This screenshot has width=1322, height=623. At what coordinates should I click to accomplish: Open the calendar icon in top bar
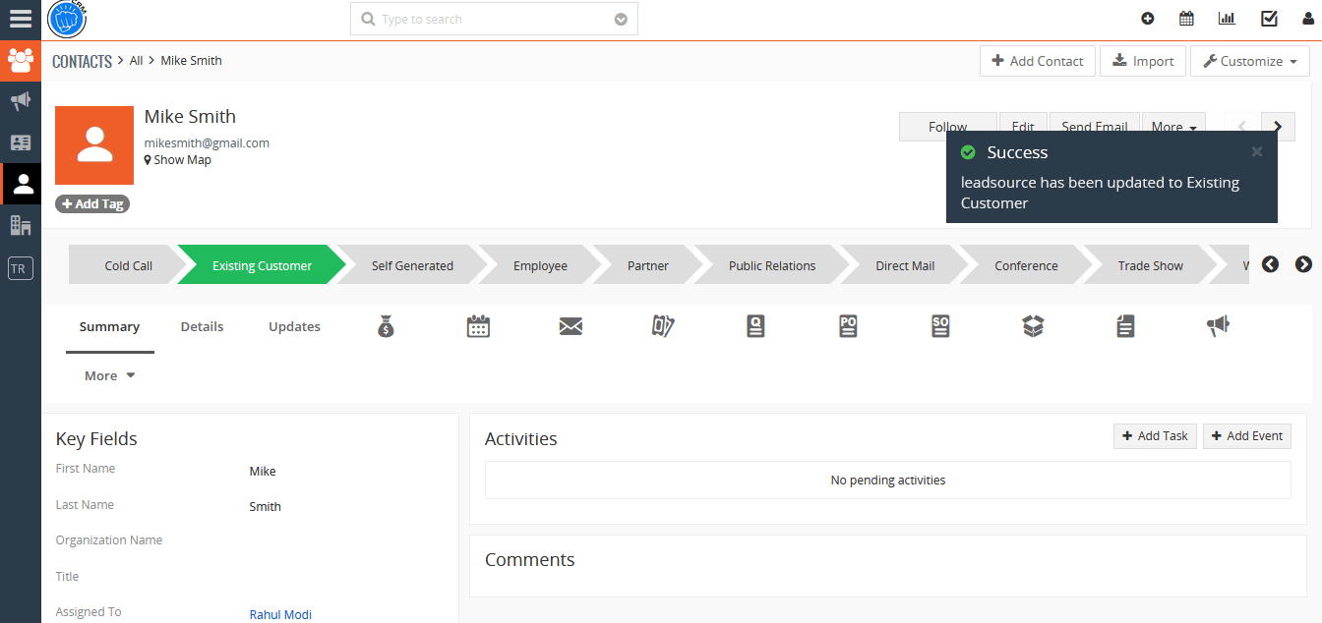click(1186, 19)
